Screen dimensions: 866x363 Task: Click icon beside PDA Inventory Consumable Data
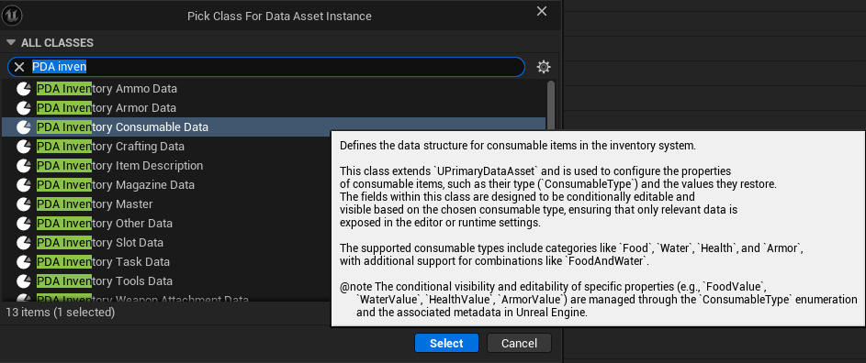[24, 126]
